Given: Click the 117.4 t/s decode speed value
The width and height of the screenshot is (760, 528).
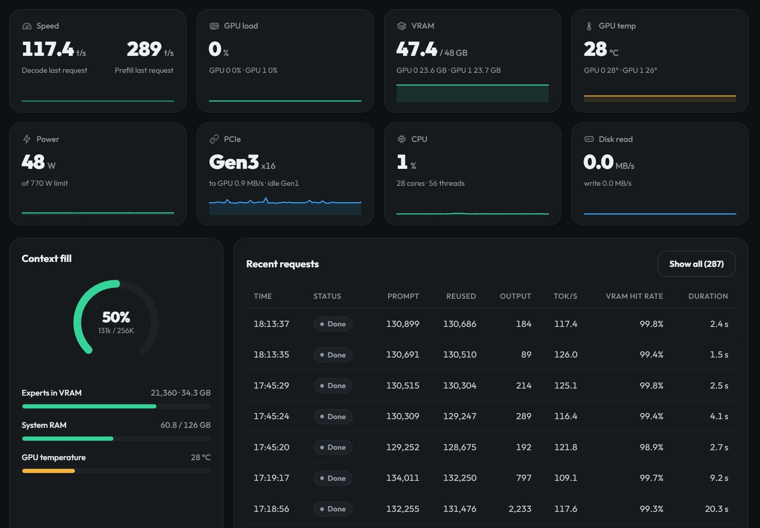Looking at the screenshot, I should 54,49.
